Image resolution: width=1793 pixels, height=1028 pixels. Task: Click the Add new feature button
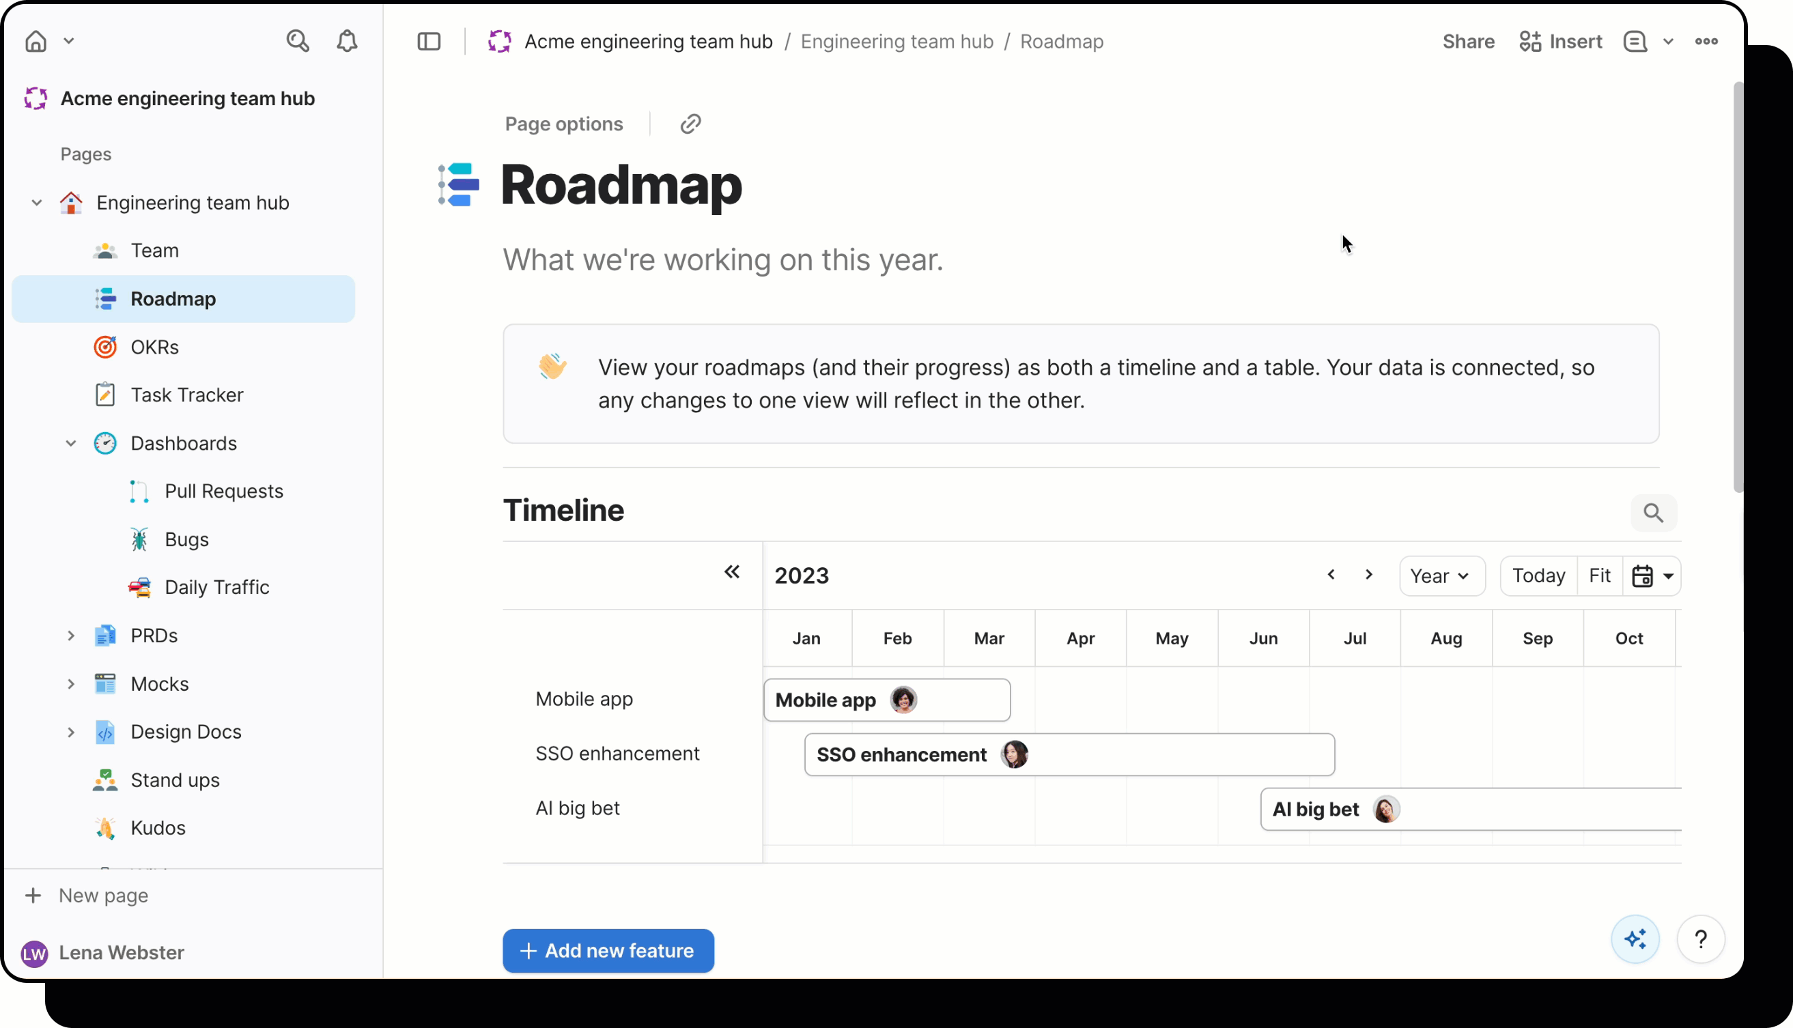(x=608, y=951)
